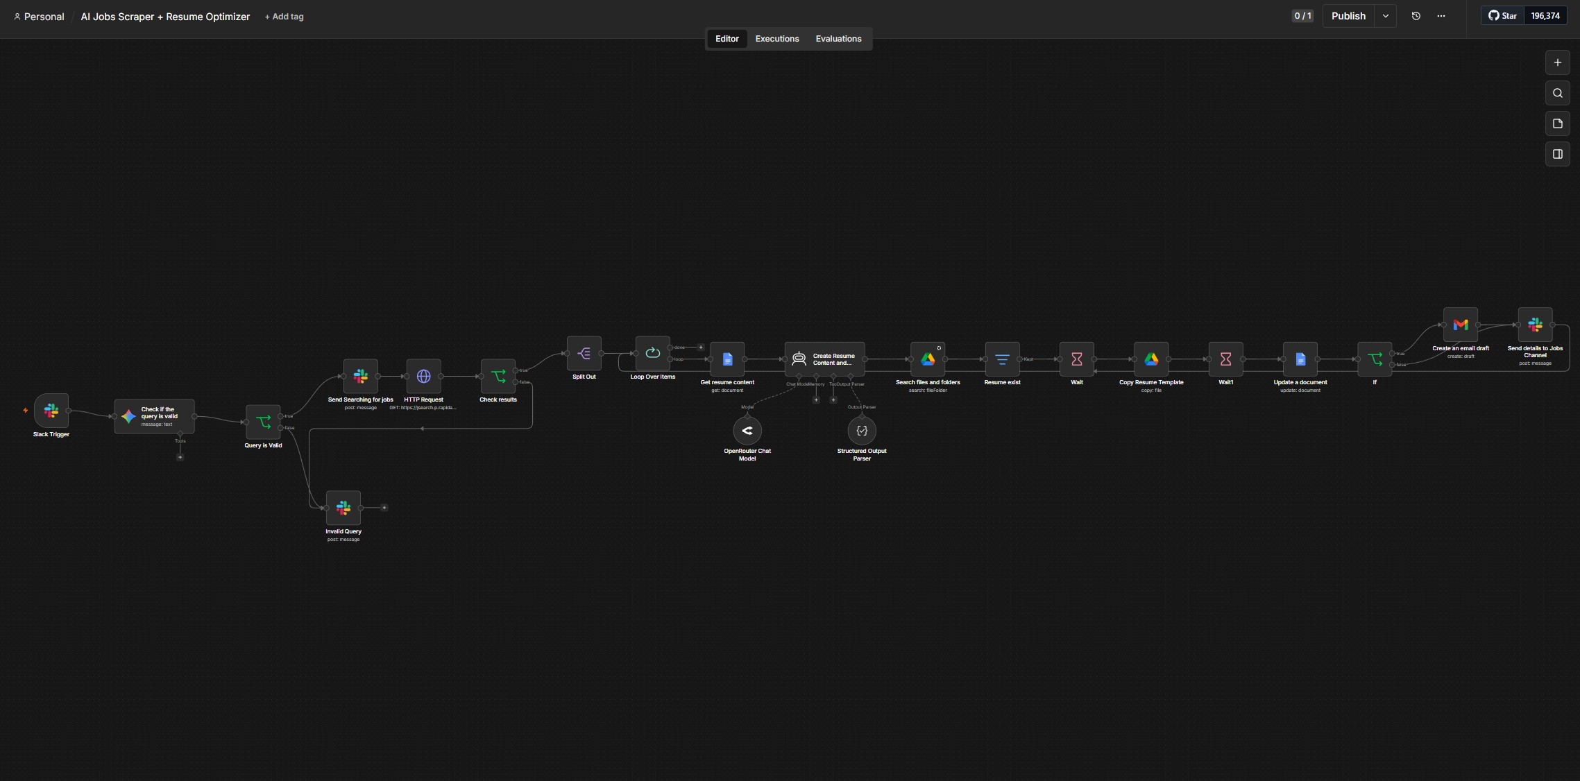Toggle the side panel button
Image resolution: width=1580 pixels, height=781 pixels.
[1558, 154]
